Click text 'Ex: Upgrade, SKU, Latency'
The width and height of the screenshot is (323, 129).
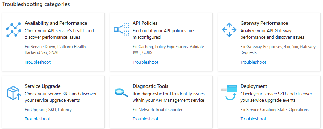(48, 110)
